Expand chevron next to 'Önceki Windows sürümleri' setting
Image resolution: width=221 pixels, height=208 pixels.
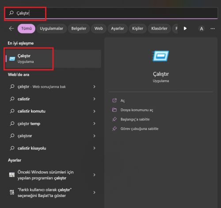coord(94,175)
